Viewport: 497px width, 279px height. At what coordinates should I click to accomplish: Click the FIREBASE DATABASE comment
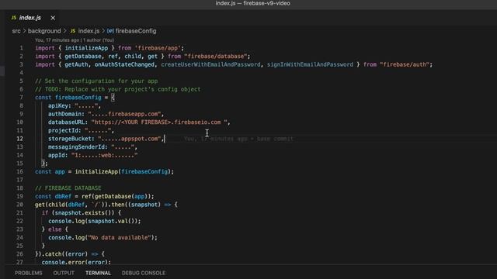pyautogui.click(x=68, y=188)
